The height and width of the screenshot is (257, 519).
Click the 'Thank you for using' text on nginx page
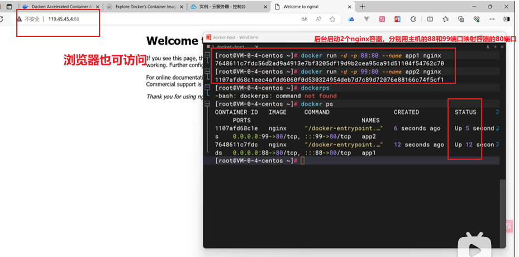tap(174, 97)
